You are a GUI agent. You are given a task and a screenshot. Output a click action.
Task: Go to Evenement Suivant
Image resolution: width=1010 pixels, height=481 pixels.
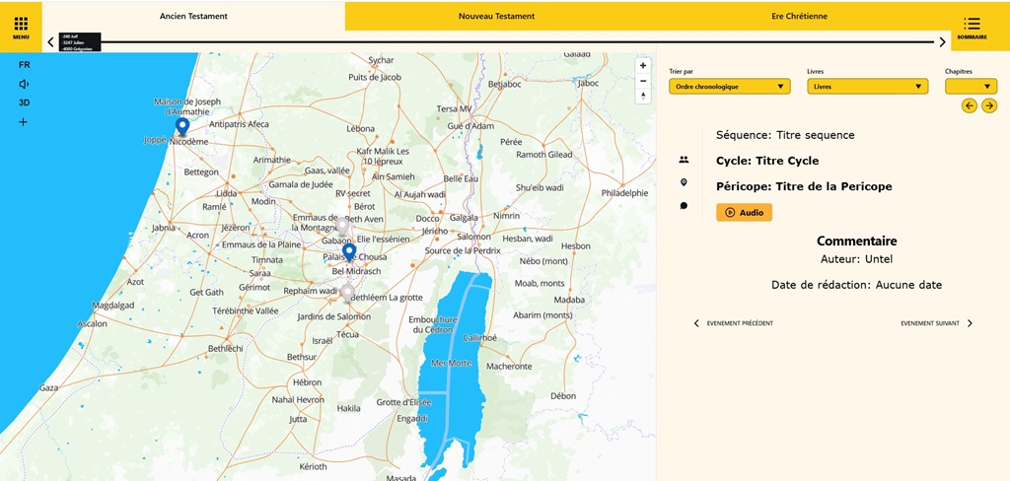[x=936, y=323]
